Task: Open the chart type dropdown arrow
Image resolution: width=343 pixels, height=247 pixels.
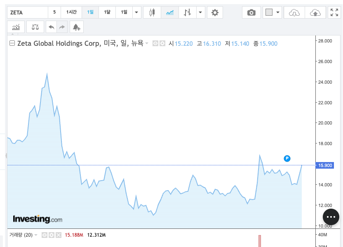Action: click(201, 12)
